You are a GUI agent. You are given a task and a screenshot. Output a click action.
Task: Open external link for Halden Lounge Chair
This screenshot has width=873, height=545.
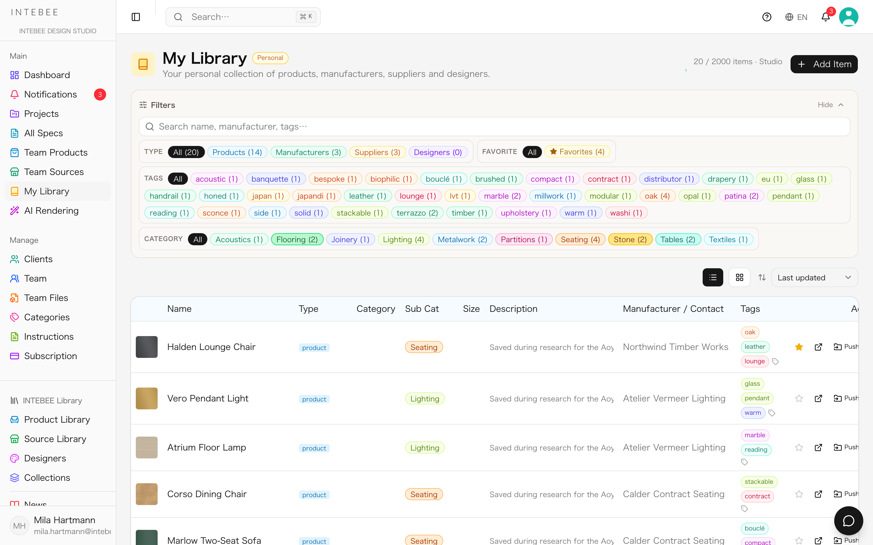point(818,347)
